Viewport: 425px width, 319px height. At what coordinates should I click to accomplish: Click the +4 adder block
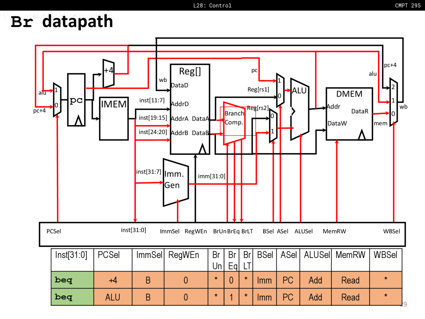[109, 73]
